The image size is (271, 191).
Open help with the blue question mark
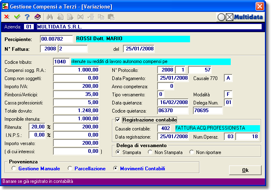point(27,17)
